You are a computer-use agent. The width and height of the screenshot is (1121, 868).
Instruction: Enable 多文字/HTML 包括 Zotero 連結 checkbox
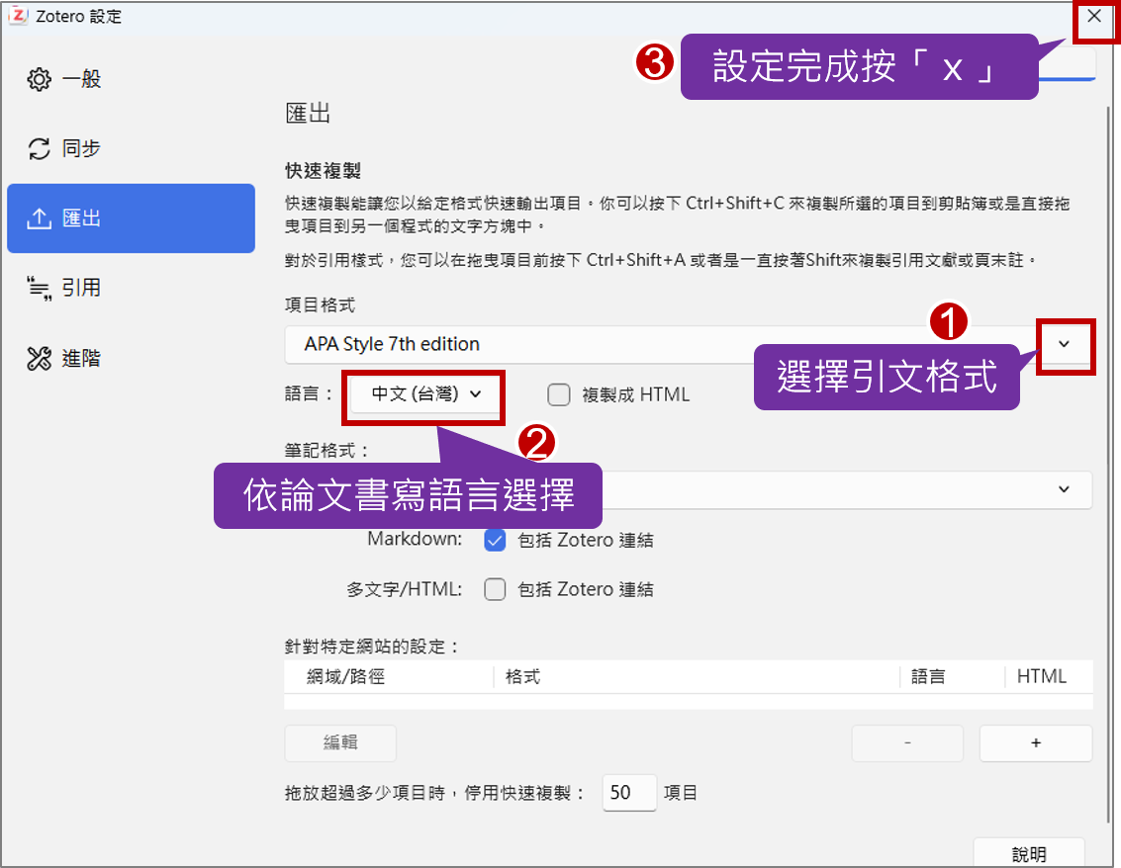495,590
